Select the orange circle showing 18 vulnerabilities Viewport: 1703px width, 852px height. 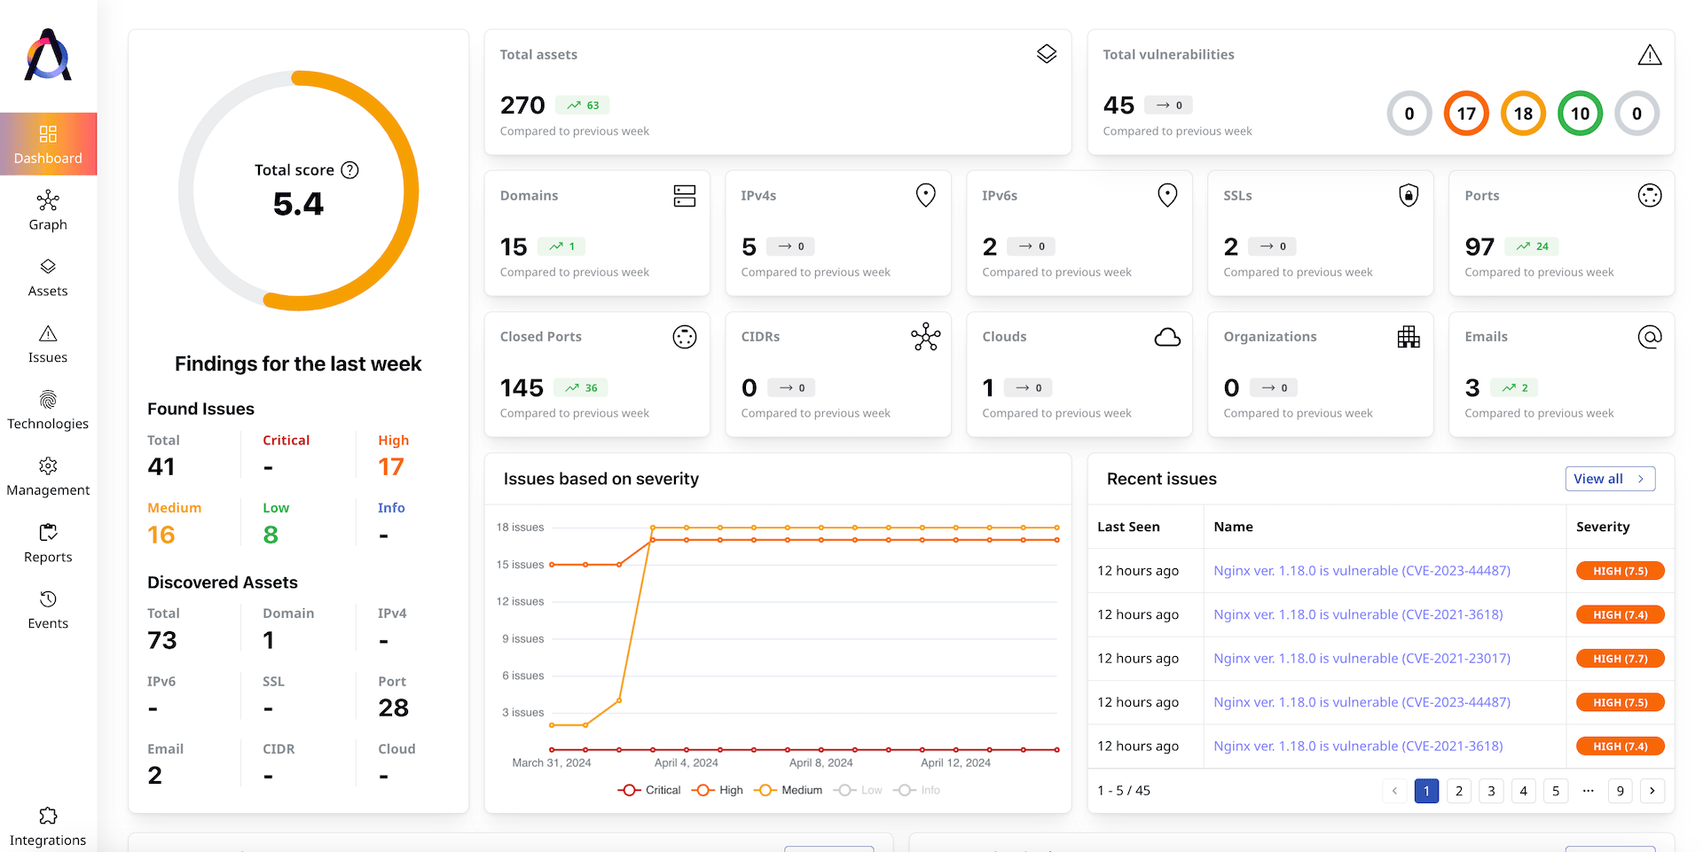coord(1523,113)
